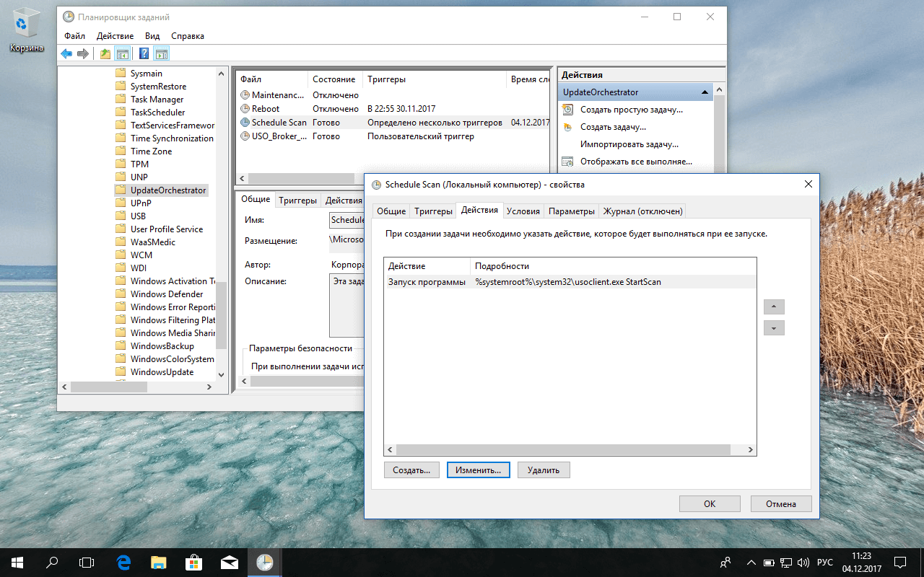Switch to the Триггеры tab in properties dialog
The height and width of the screenshot is (577, 924).
coord(432,211)
